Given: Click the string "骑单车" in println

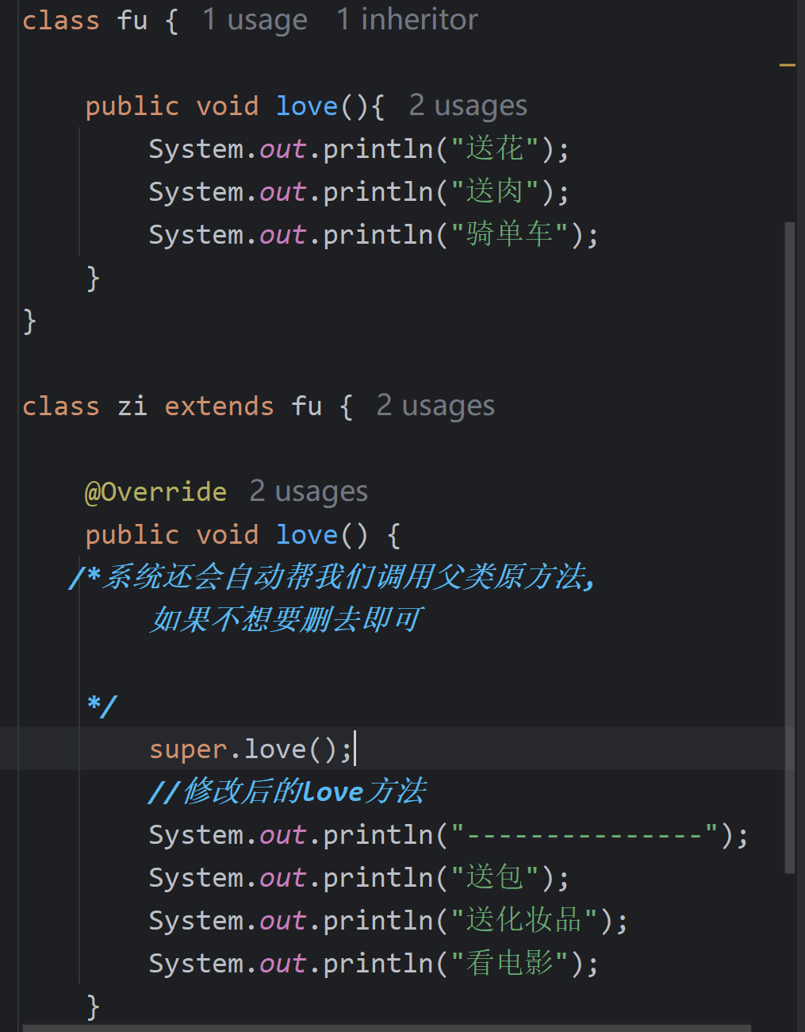Looking at the screenshot, I should 509,234.
